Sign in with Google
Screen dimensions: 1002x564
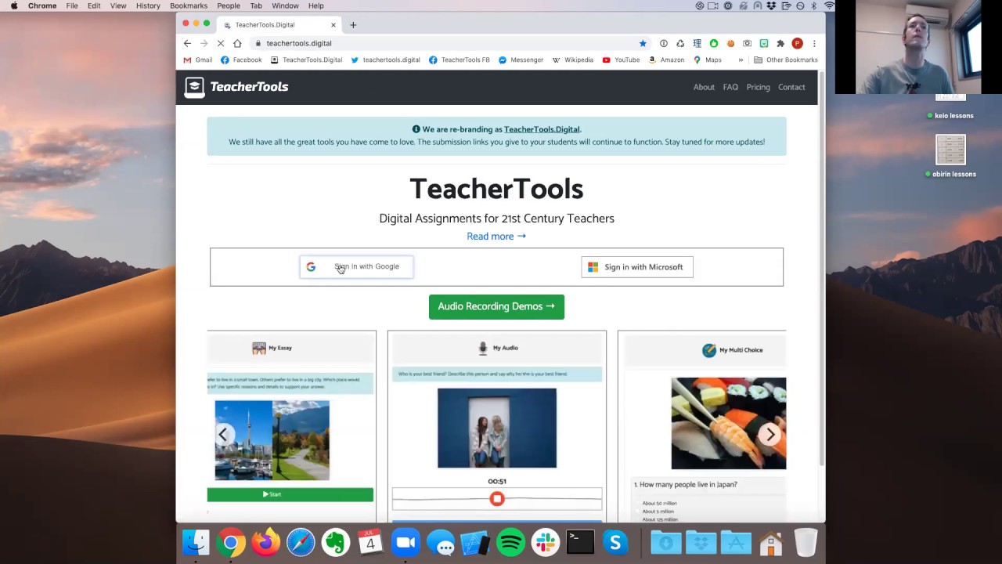[356, 267]
